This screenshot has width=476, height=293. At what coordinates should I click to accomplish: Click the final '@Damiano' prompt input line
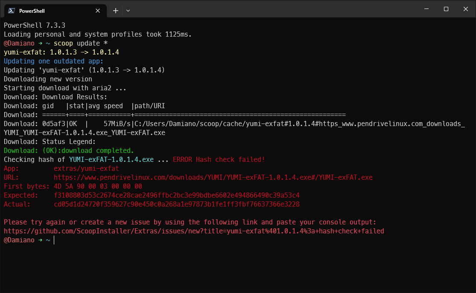[x=29, y=240]
